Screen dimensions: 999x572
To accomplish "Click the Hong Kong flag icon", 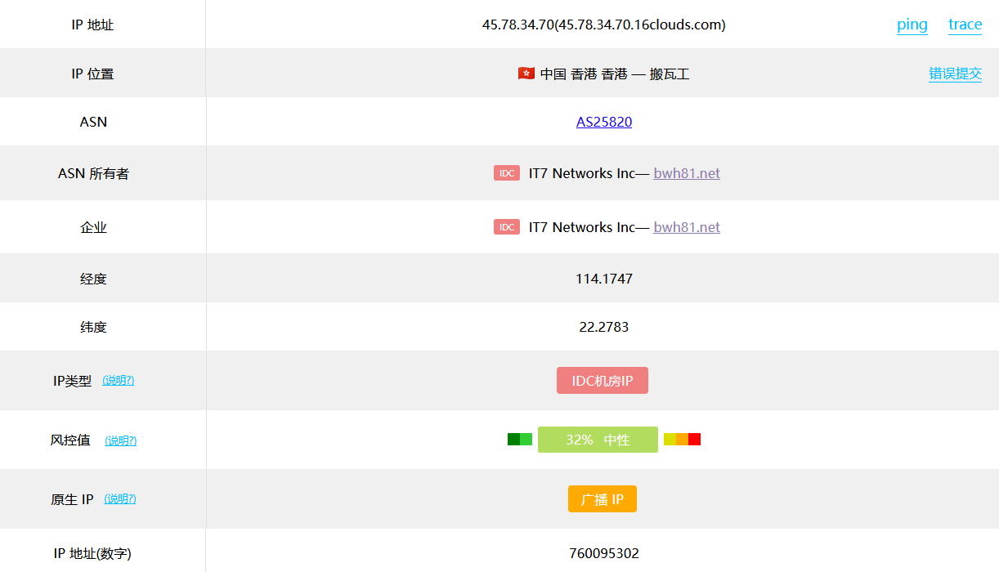I will coord(526,74).
